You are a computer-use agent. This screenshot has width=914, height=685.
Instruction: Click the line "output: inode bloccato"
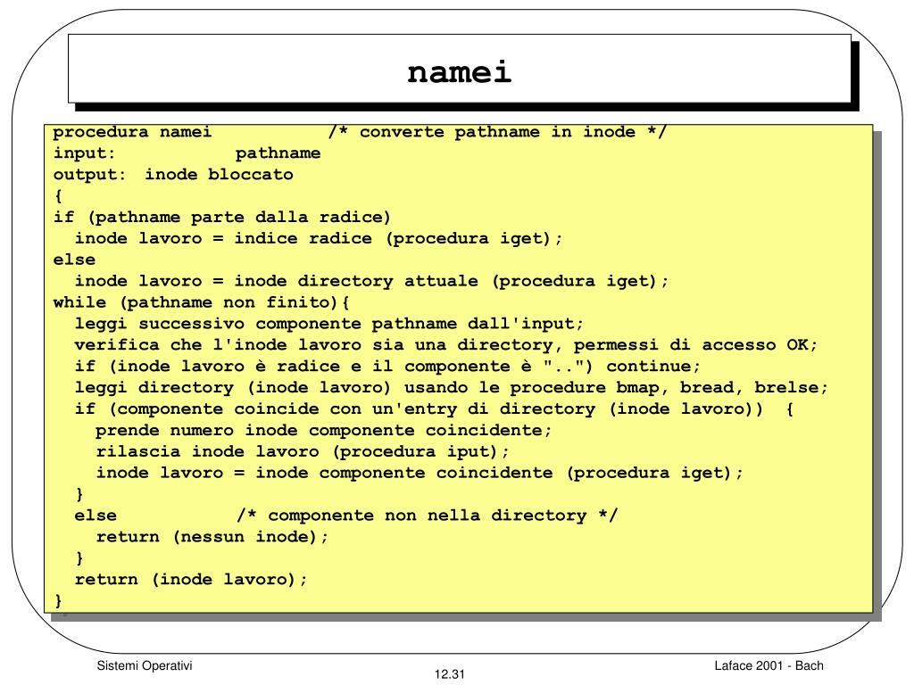point(173,175)
